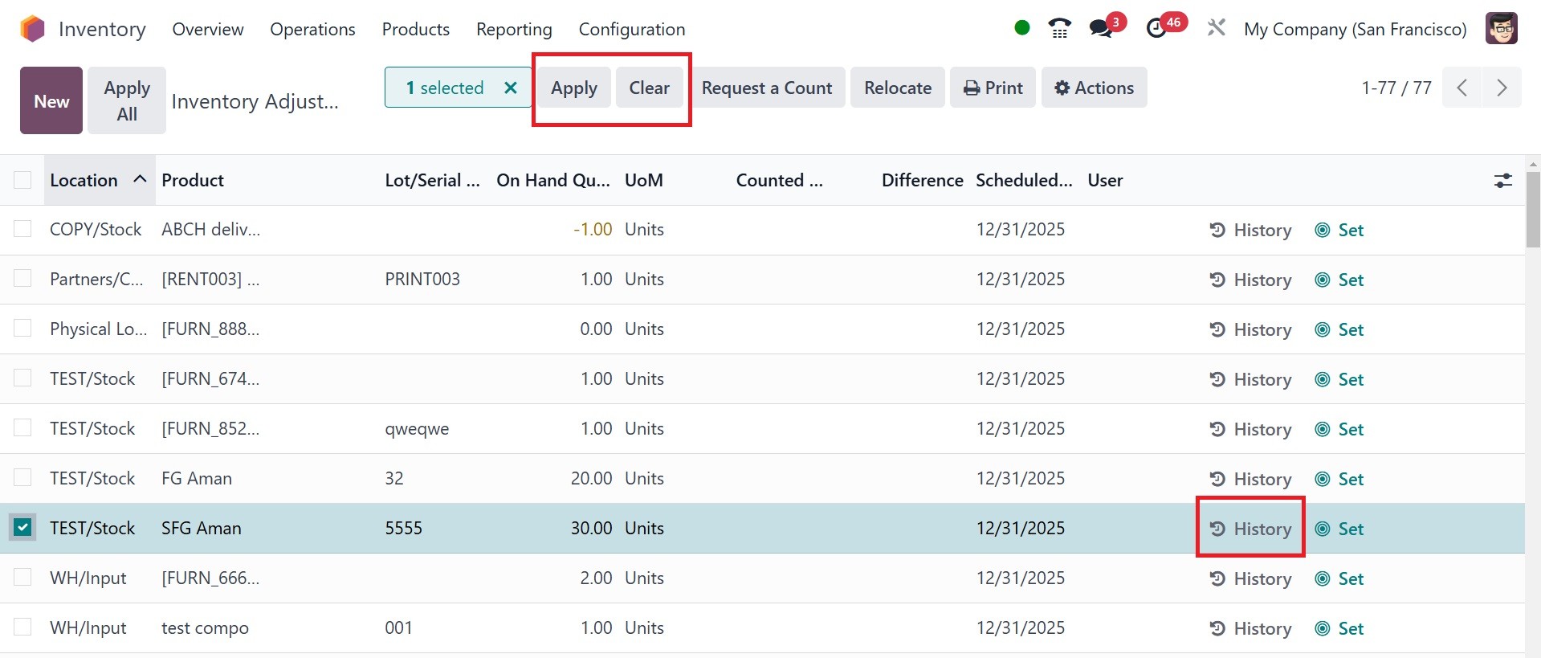
Task: Click the debug tools wrench icon
Action: click(x=1216, y=29)
